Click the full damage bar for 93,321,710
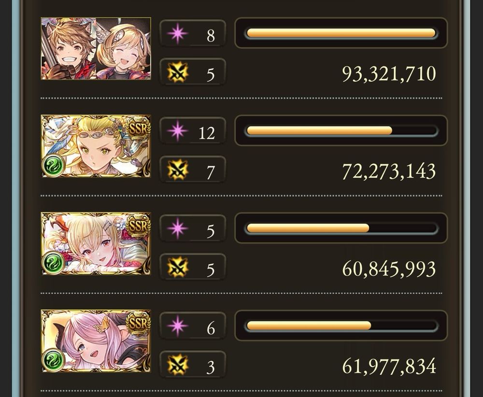The width and height of the screenshot is (483, 397). point(341,33)
